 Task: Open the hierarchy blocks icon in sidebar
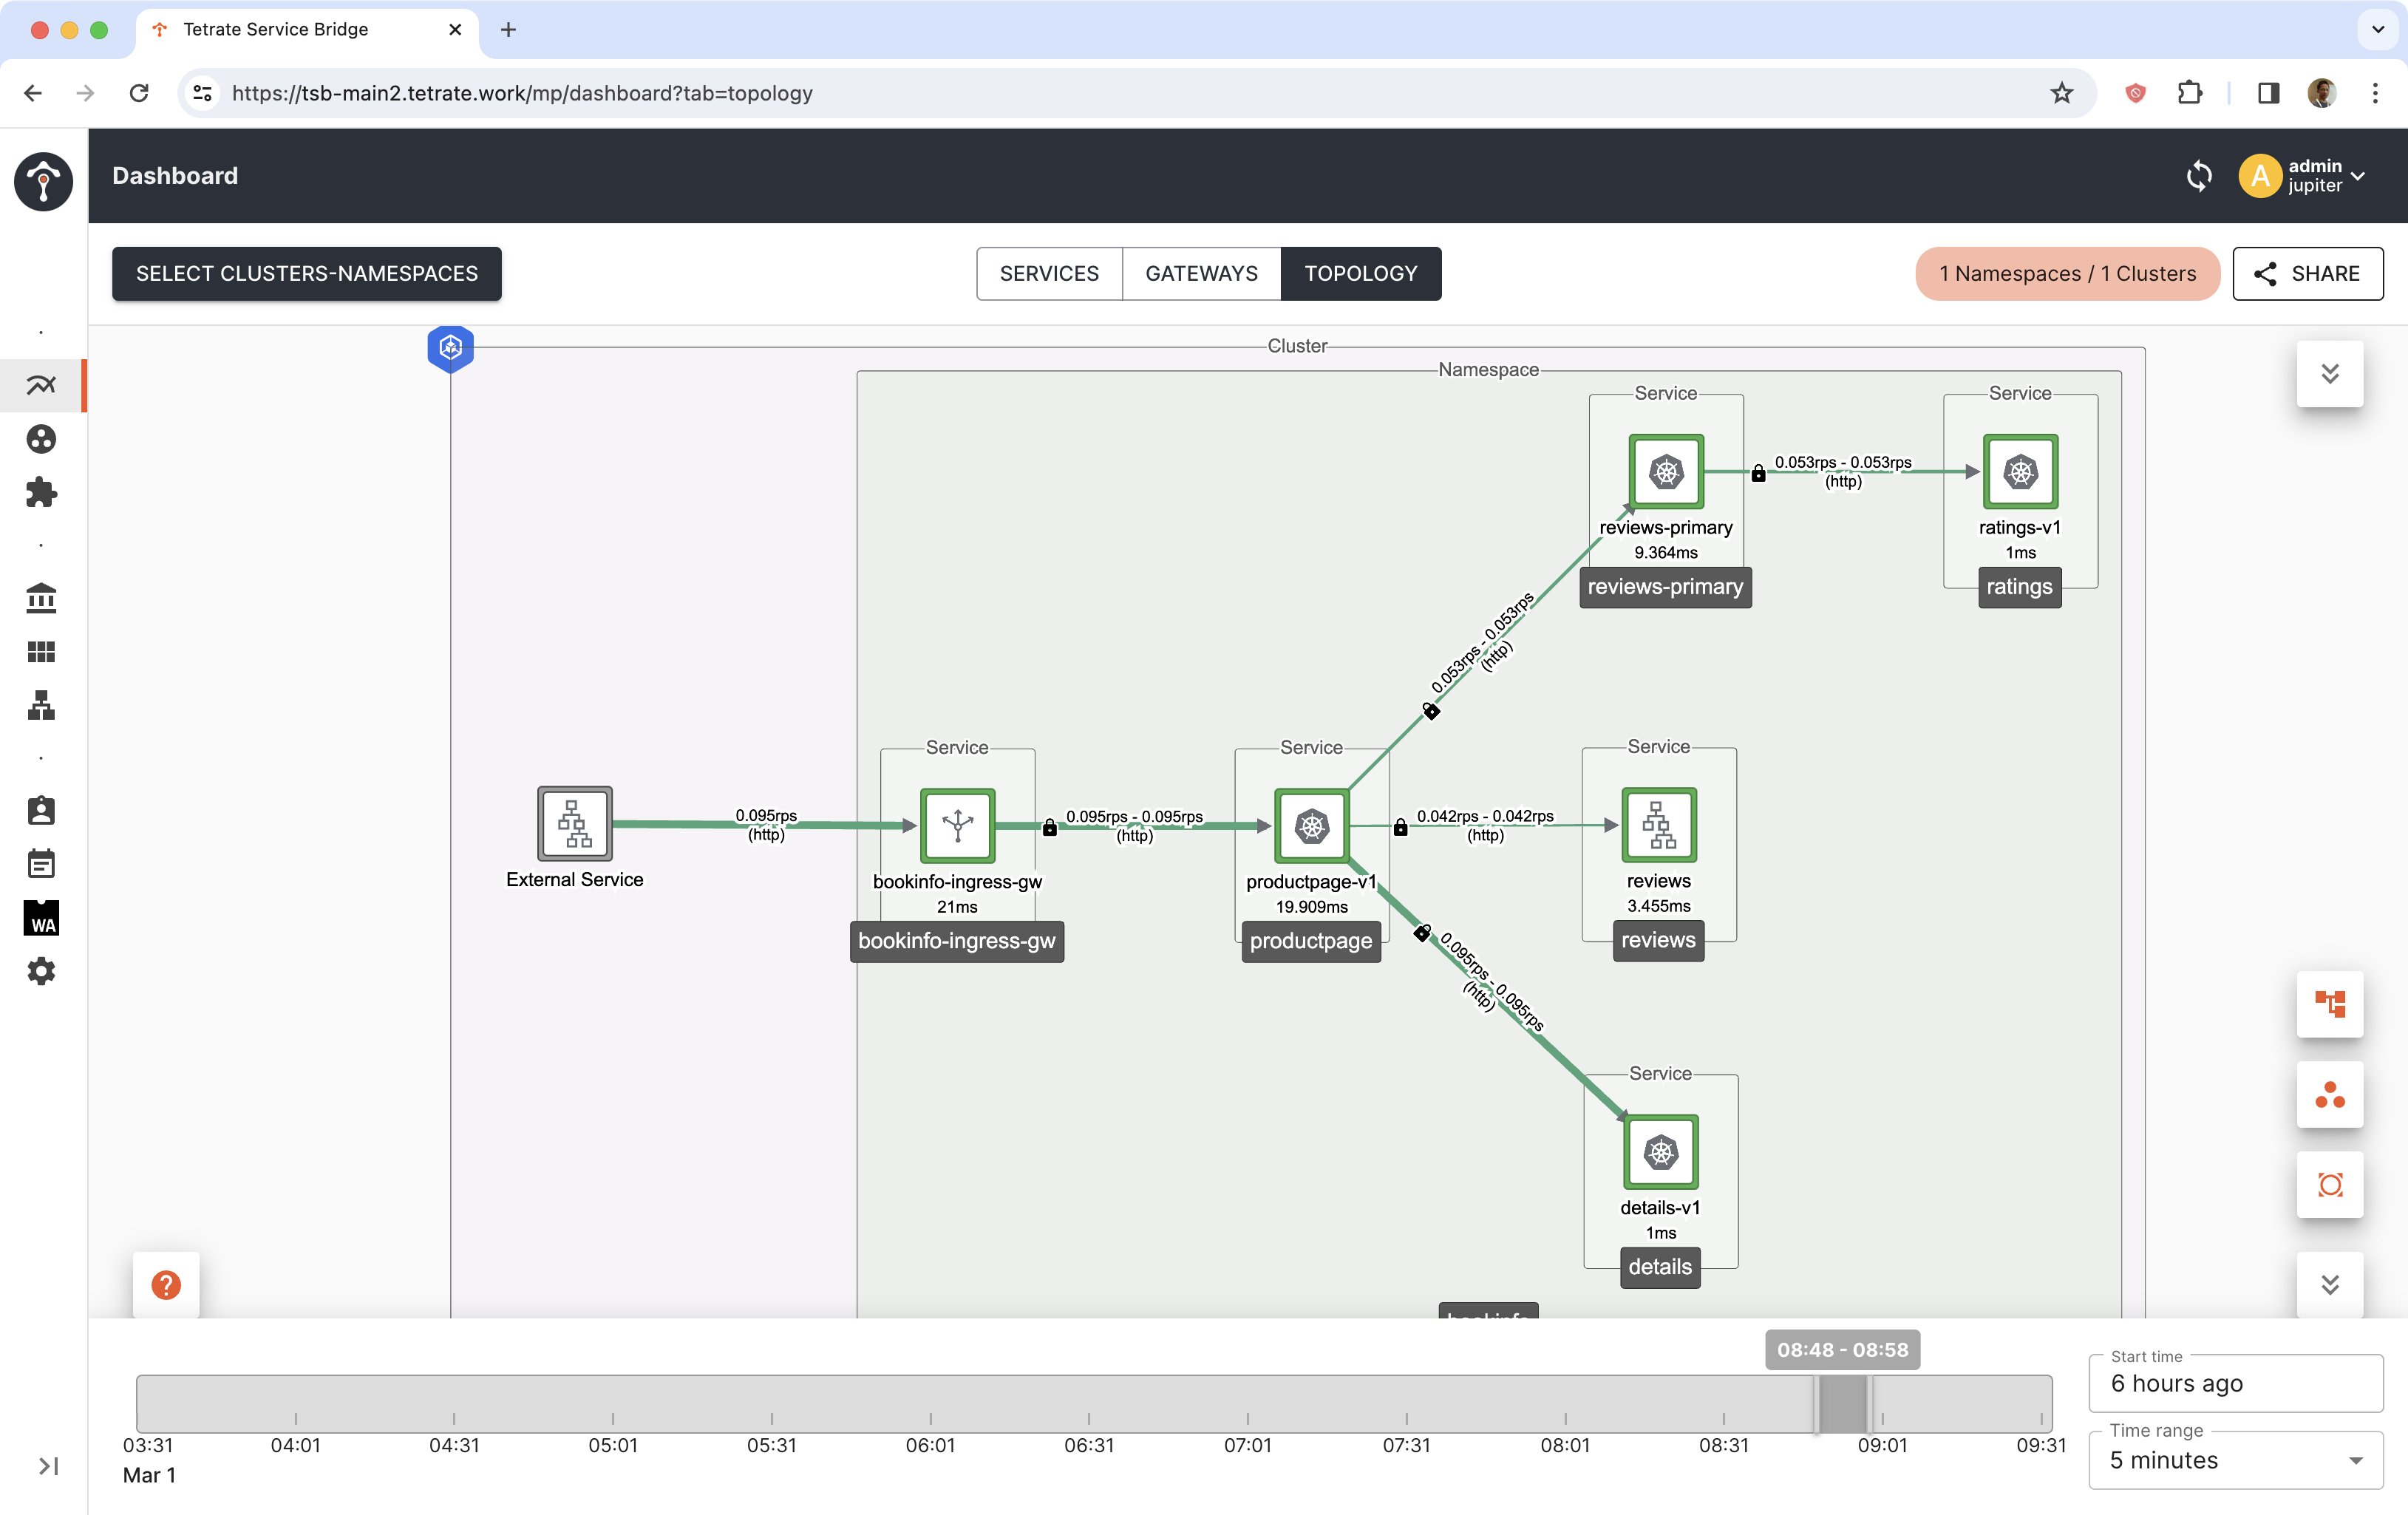[41, 705]
